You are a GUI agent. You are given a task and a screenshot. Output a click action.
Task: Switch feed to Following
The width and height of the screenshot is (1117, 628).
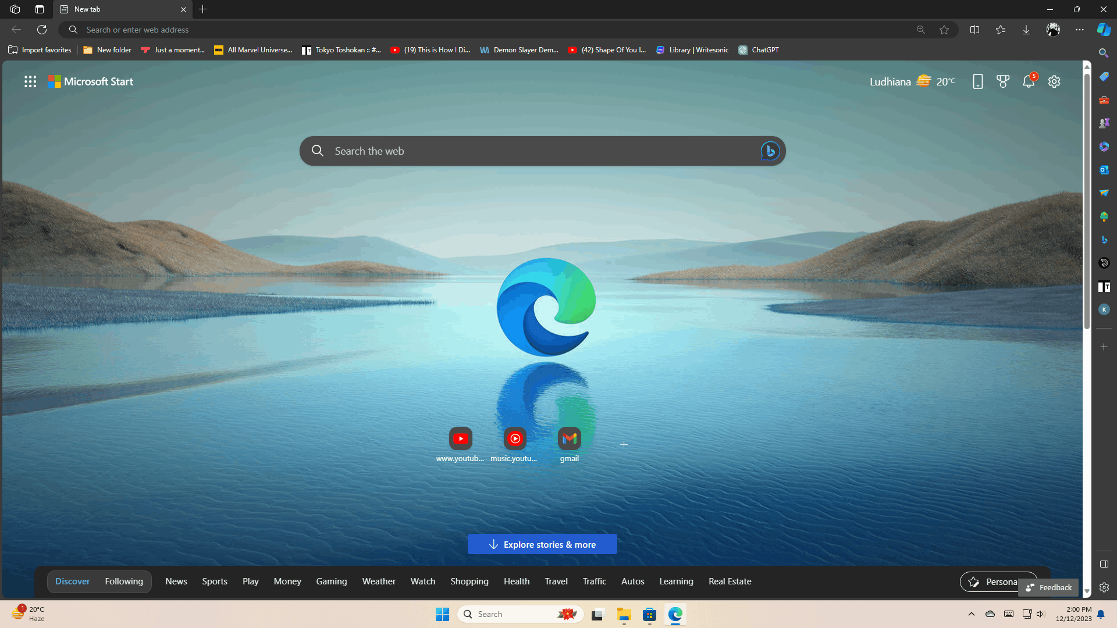click(124, 581)
